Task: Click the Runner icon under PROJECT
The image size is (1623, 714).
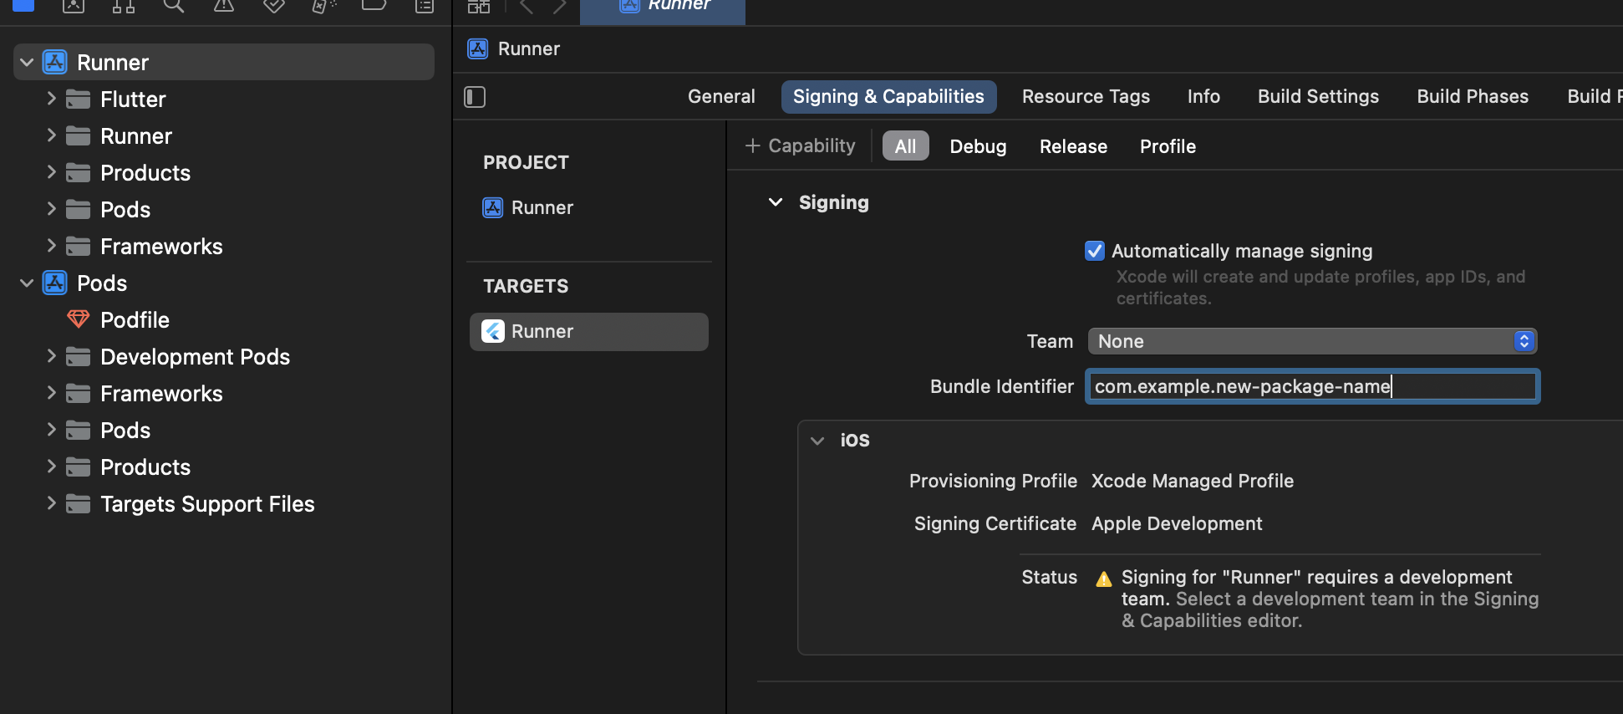Action: pyautogui.click(x=493, y=207)
